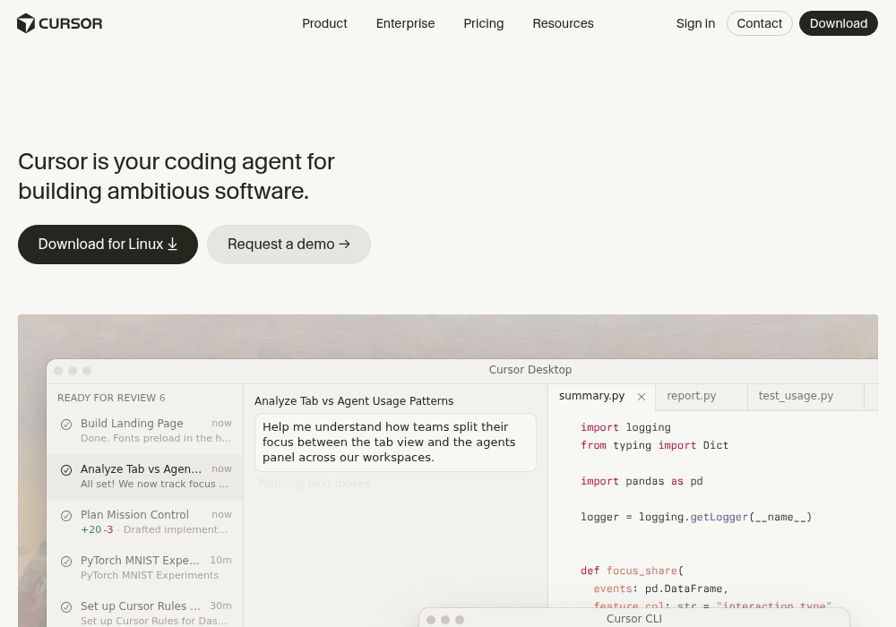Screen dimensions: 896x627
Task: Select the Plan Mission Control task
Action: [x=145, y=522]
